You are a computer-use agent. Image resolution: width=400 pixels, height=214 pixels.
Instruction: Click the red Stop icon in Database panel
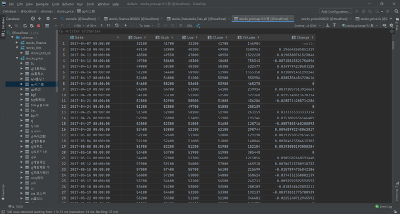(38, 26)
